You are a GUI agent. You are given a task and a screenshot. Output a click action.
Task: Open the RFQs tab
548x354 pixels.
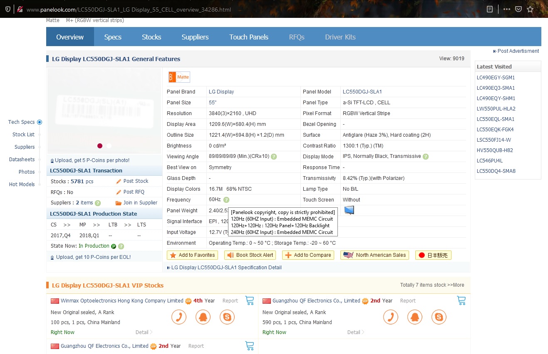point(297,37)
